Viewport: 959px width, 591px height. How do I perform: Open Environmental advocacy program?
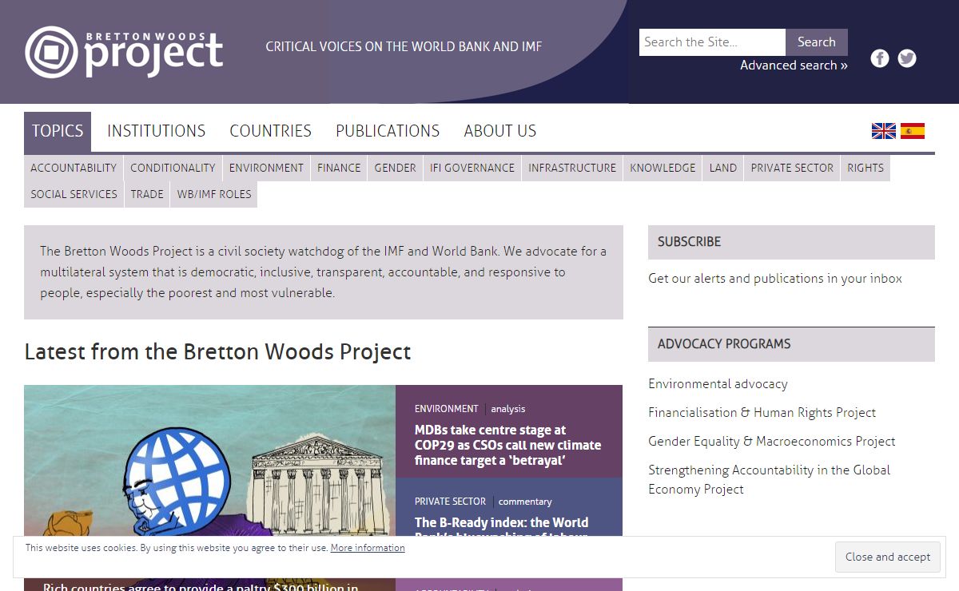718,384
